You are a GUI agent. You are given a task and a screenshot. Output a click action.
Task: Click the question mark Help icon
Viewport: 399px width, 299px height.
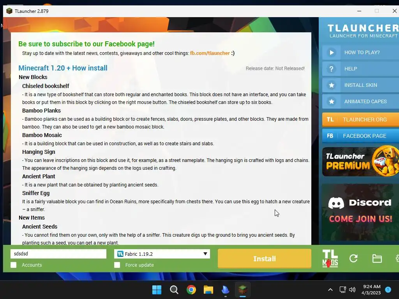(331, 69)
